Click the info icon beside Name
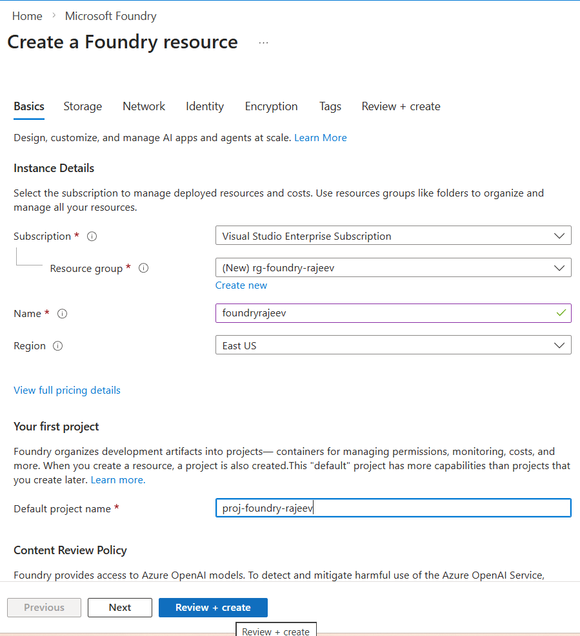580x636 pixels. pos(62,314)
